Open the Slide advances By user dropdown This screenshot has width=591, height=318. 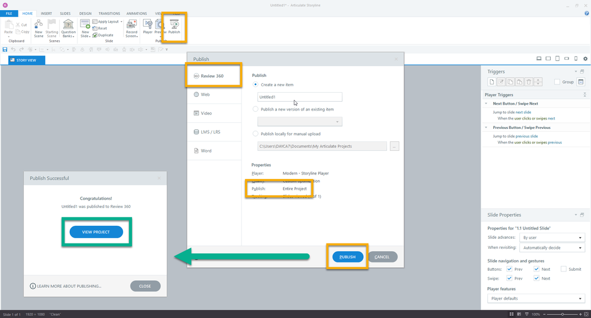(x=552, y=238)
